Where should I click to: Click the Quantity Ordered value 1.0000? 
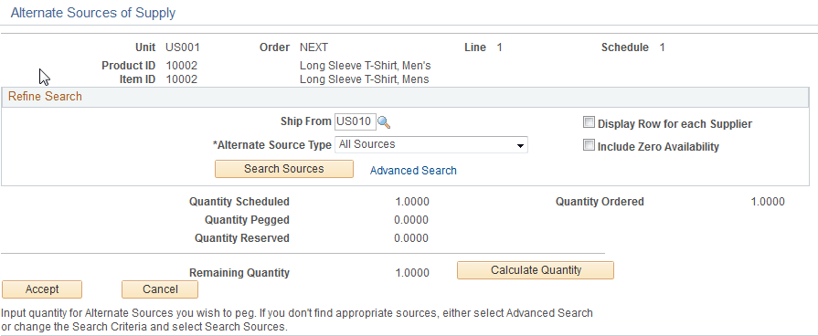(x=768, y=202)
